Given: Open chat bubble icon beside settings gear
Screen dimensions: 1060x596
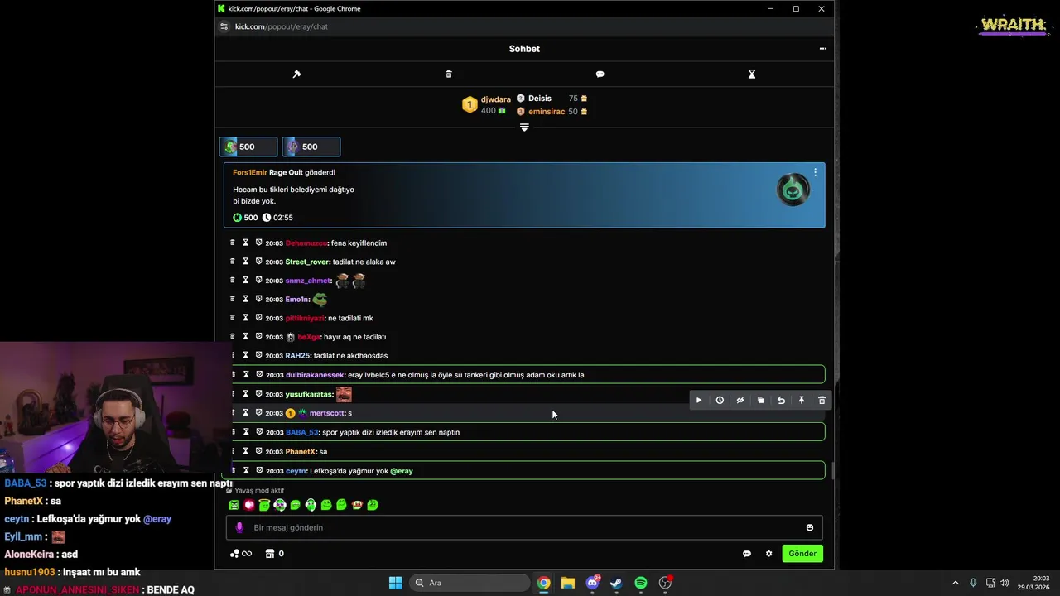Looking at the screenshot, I should coord(747,554).
